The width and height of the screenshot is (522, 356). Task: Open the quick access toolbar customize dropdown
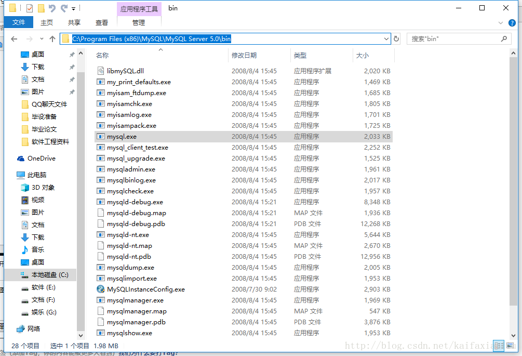click(73, 8)
